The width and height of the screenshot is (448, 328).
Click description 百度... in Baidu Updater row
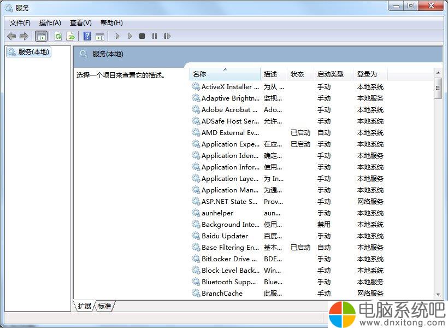[273, 236]
